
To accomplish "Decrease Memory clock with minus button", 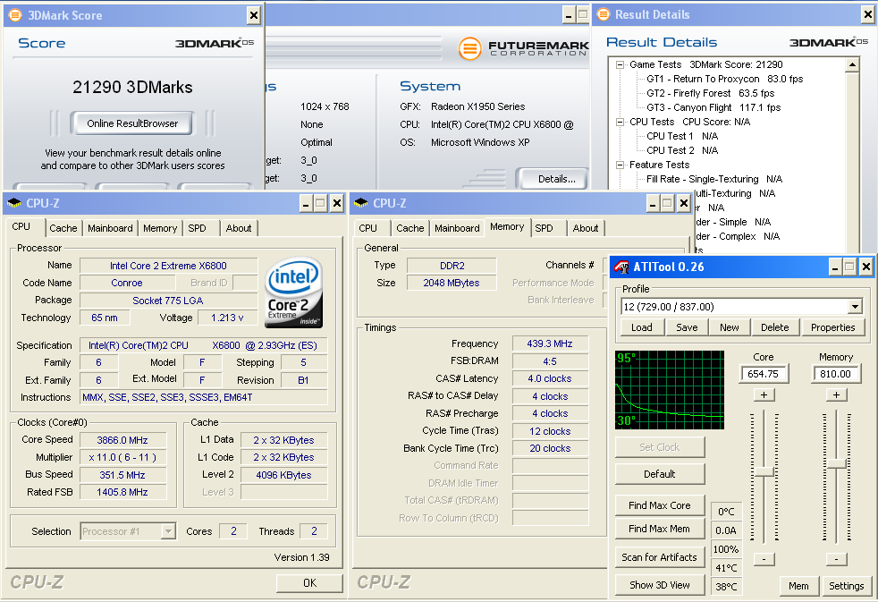I will pyautogui.click(x=836, y=559).
